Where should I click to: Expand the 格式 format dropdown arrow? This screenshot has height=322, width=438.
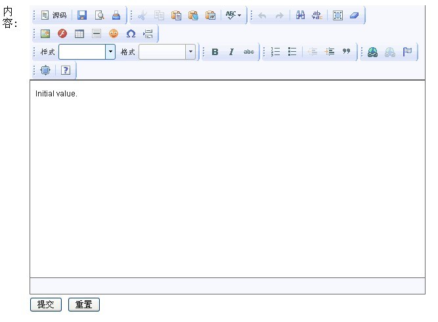pos(190,52)
